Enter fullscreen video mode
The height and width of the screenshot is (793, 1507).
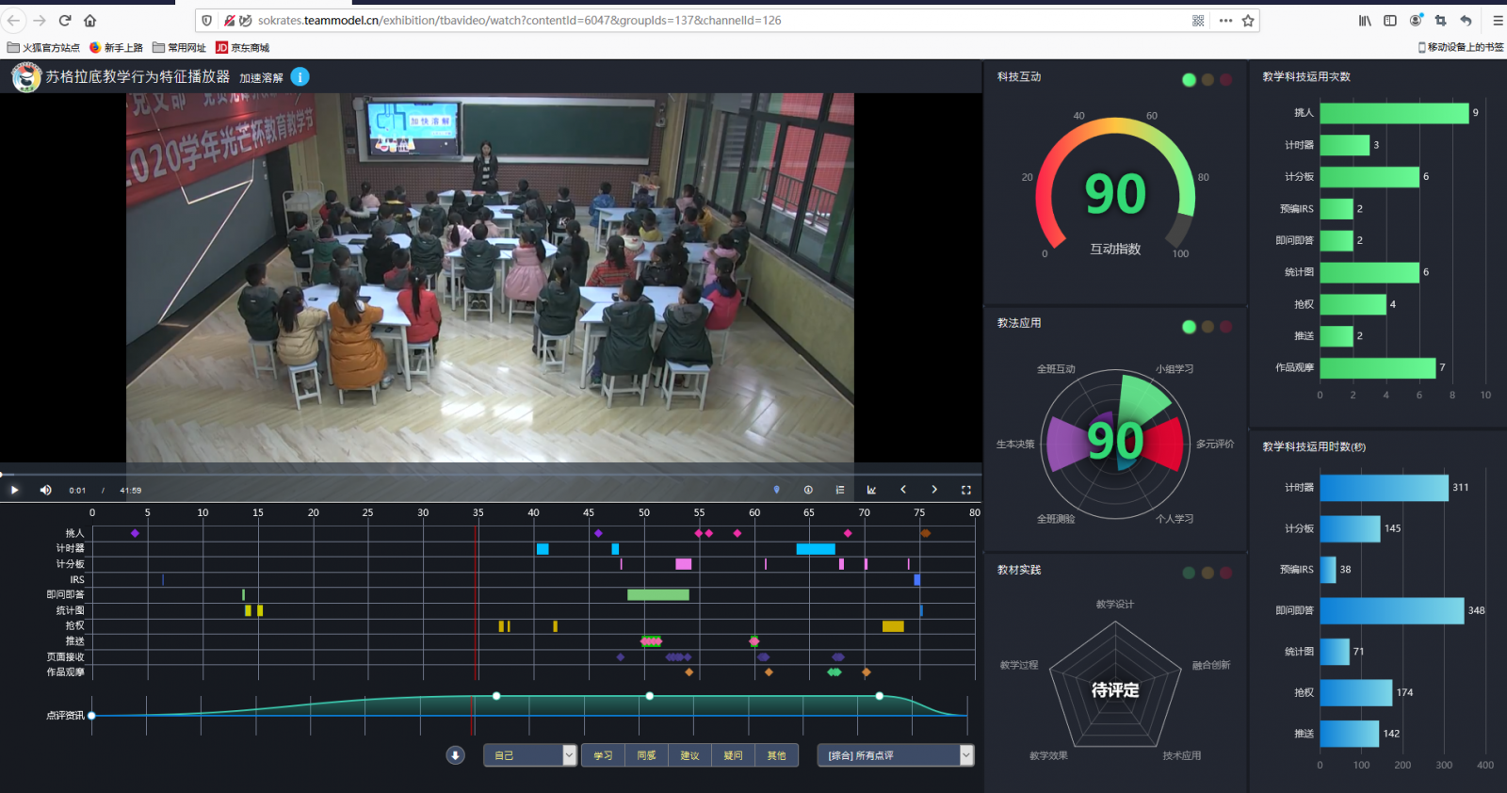coord(965,490)
